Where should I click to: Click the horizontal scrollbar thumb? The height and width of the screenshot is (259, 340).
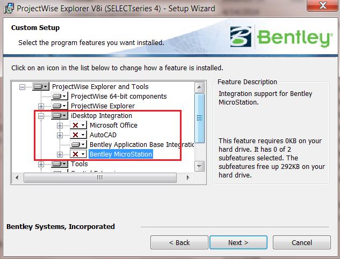tap(100, 178)
